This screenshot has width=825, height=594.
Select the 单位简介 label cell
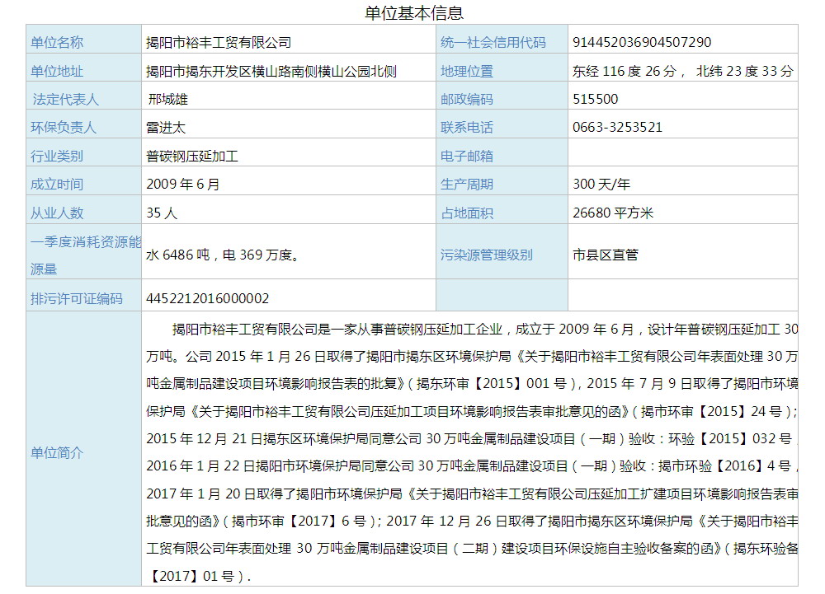pyautogui.click(x=83, y=449)
